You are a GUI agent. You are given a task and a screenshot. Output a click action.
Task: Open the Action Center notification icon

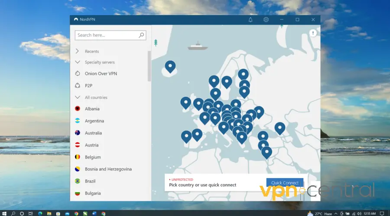click(382, 213)
